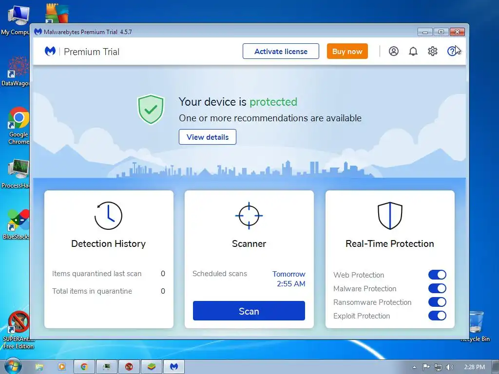Click the Real-Time Protection heading
The image size is (499, 374).
click(390, 243)
